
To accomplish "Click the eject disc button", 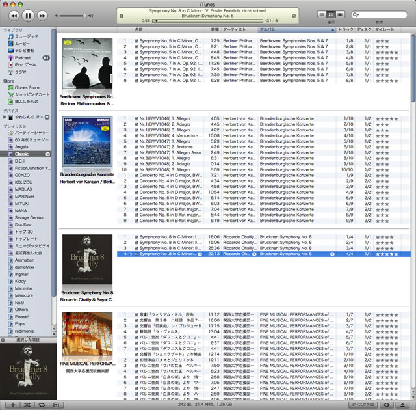I will (402, 405).
